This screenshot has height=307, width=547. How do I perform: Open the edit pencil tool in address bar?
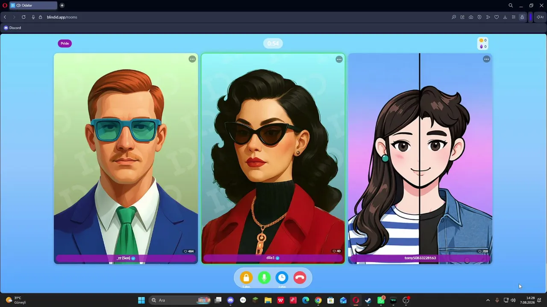click(x=462, y=17)
